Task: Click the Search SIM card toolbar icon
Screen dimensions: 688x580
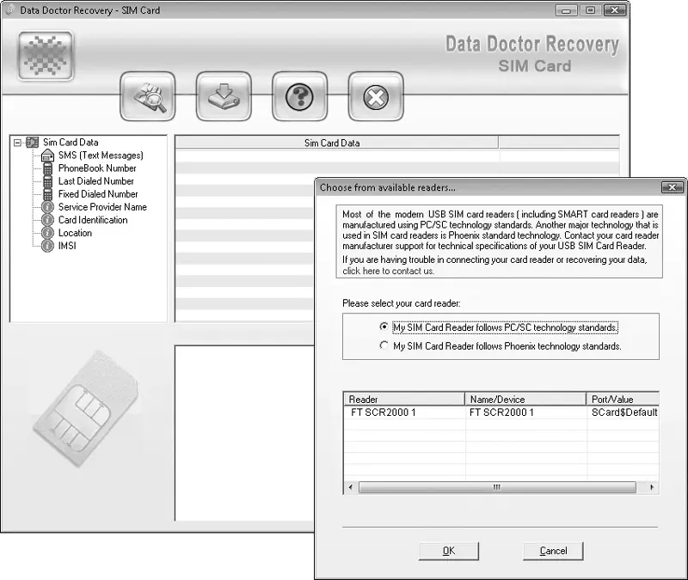Action: tap(147, 96)
